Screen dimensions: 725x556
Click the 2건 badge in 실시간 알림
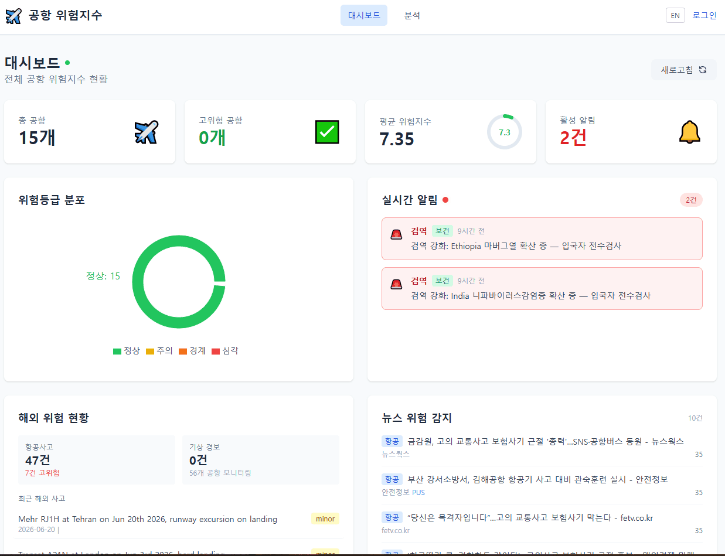[691, 200]
